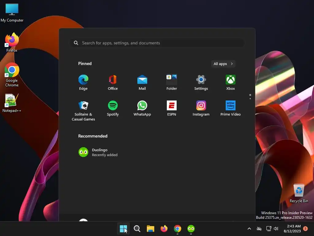The width and height of the screenshot is (314, 236).
Task: Click the Search magnifier inside search box
Action: [76, 43]
